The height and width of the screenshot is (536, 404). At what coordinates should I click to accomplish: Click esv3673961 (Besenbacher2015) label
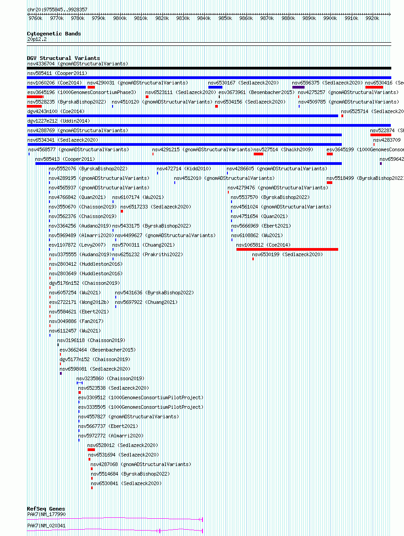257,92
